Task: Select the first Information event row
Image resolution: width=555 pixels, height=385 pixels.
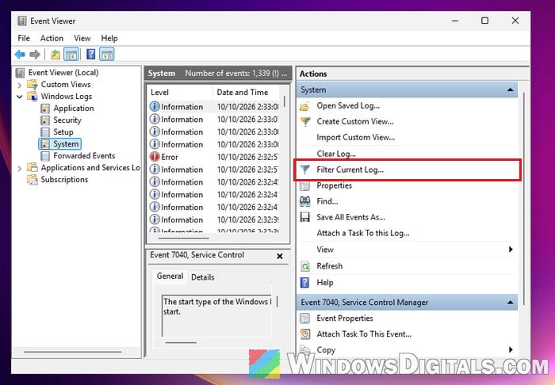Action: click(214, 107)
